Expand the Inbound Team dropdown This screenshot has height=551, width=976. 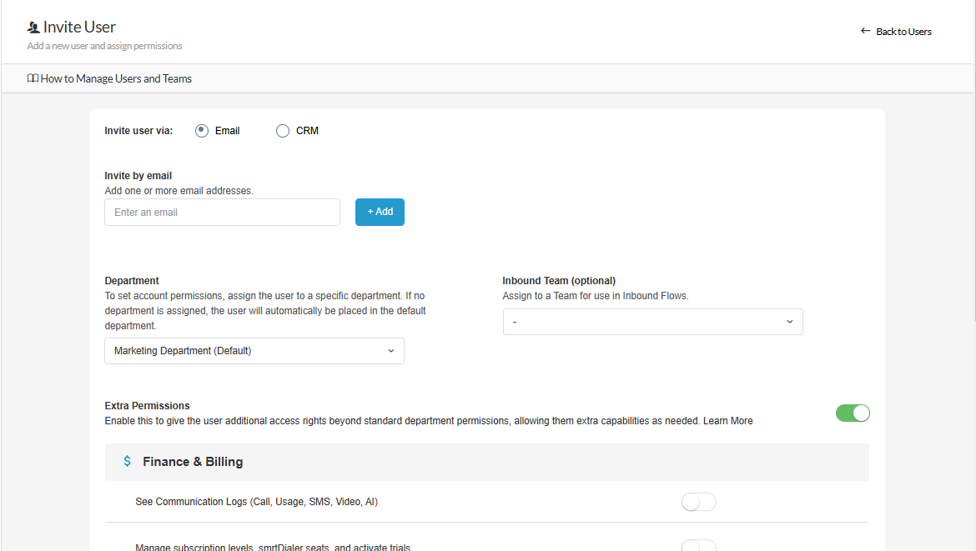652,322
